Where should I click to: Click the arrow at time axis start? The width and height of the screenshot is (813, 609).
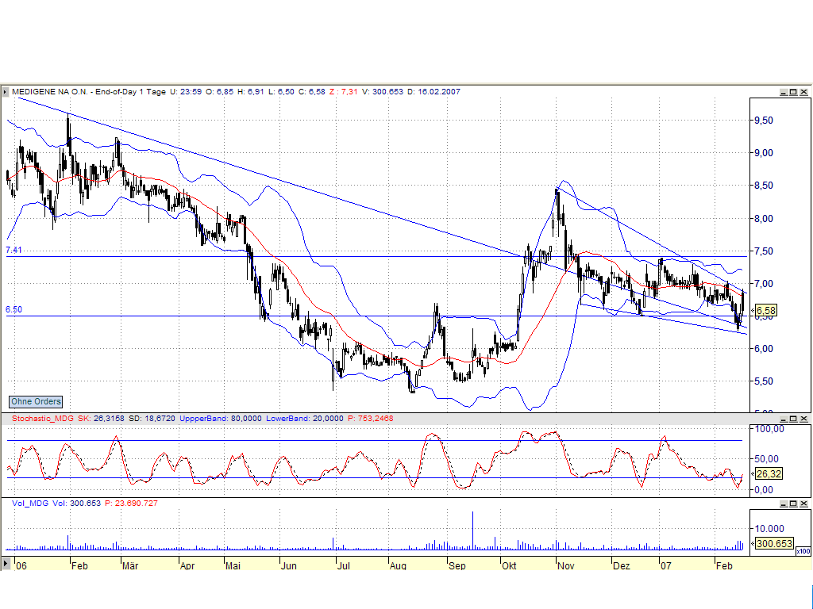(6, 564)
